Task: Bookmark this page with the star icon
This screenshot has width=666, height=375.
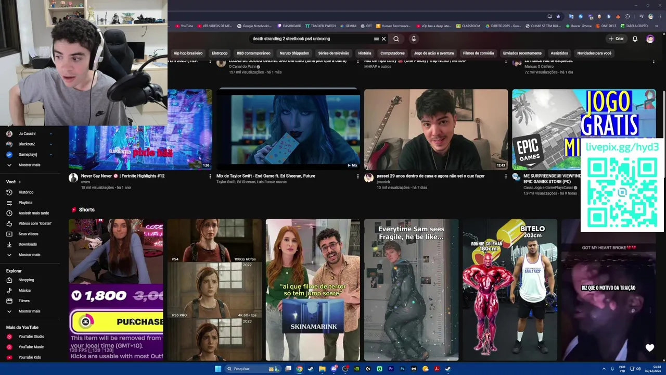Action: coord(558,16)
